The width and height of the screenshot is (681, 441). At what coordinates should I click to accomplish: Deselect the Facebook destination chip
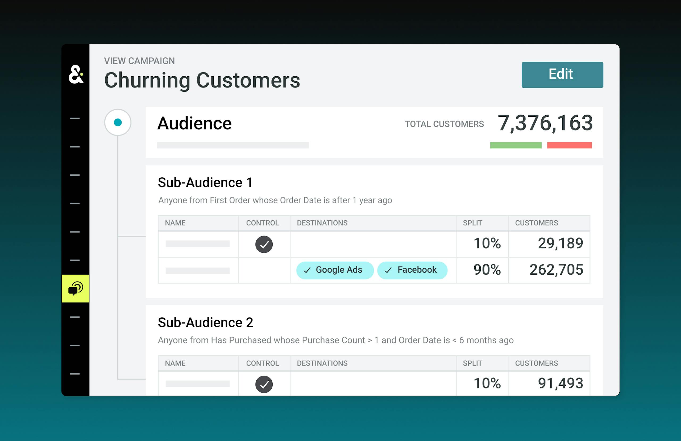click(x=412, y=270)
